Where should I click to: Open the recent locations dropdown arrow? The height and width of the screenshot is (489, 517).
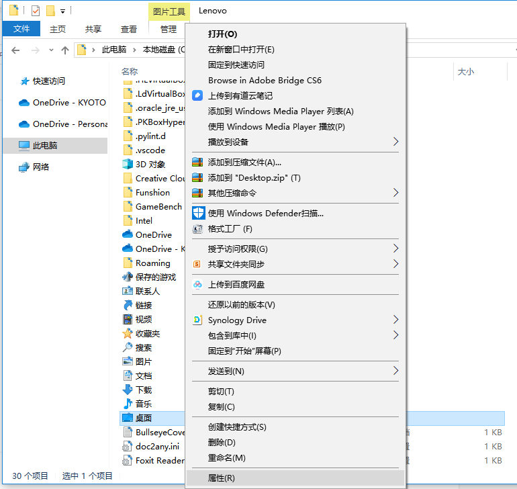click(51, 50)
